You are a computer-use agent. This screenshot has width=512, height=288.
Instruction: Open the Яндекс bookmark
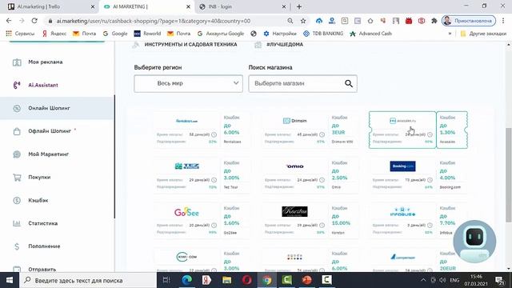click(54, 34)
